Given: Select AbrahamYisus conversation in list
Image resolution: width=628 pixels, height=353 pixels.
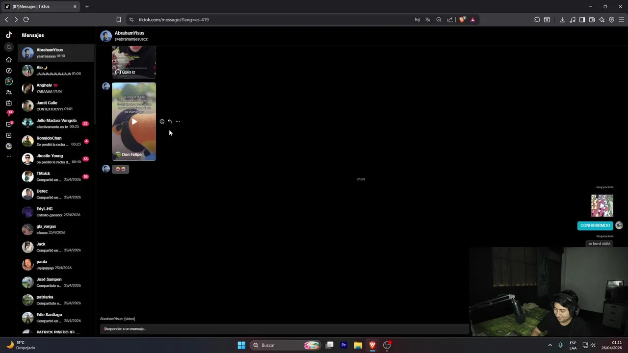Looking at the screenshot, I should click(x=56, y=53).
